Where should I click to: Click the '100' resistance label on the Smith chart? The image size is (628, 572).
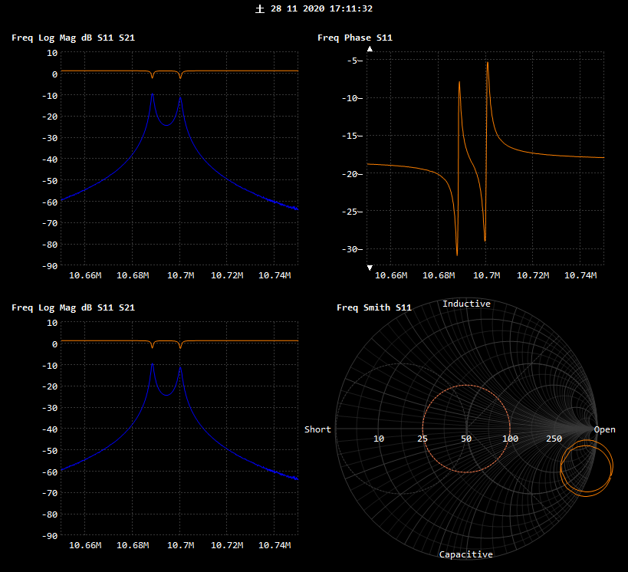pos(510,439)
